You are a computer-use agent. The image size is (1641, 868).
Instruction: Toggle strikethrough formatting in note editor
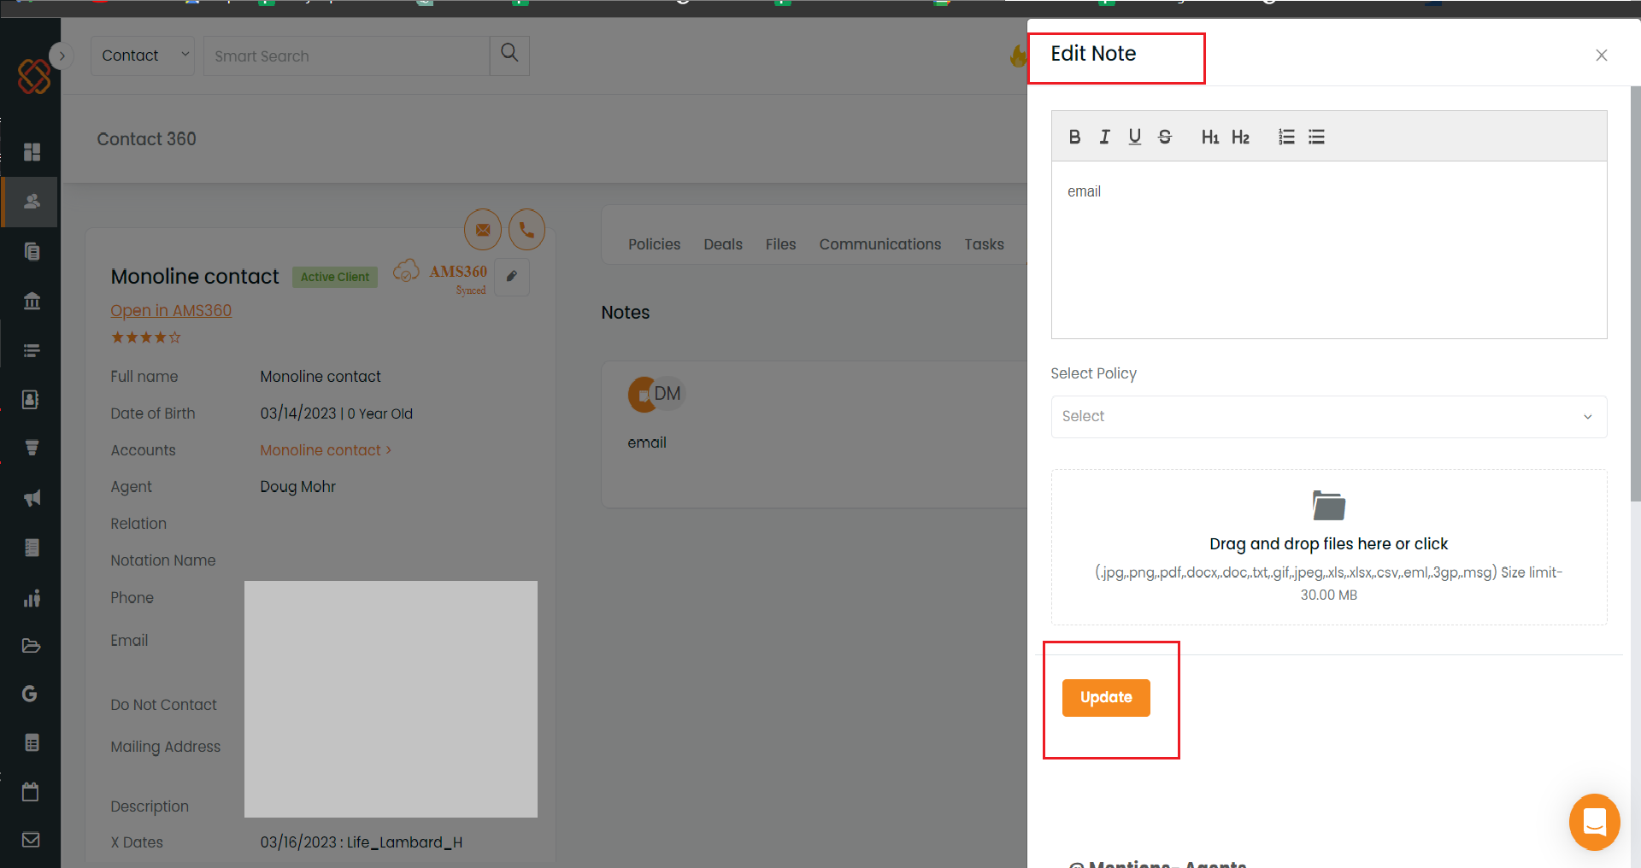pyautogui.click(x=1164, y=137)
